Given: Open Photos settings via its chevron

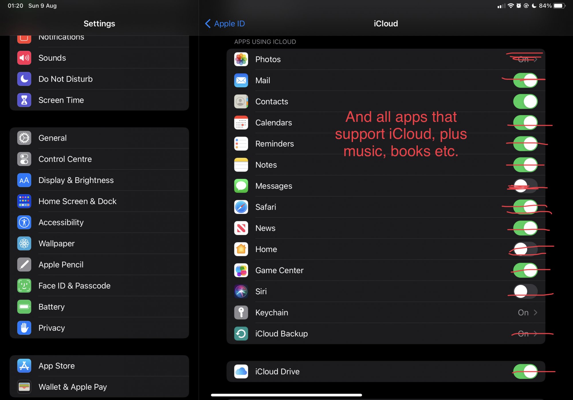Looking at the screenshot, I should (535, 59).
